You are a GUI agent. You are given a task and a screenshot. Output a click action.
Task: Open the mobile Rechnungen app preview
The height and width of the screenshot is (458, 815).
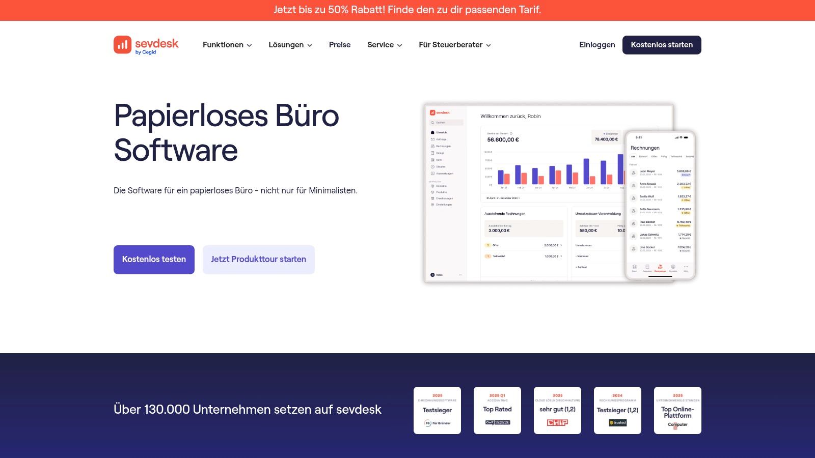tap(660, 205)
